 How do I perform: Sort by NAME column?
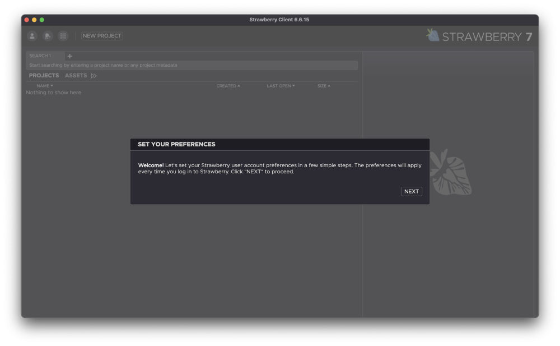click(45, 86)
